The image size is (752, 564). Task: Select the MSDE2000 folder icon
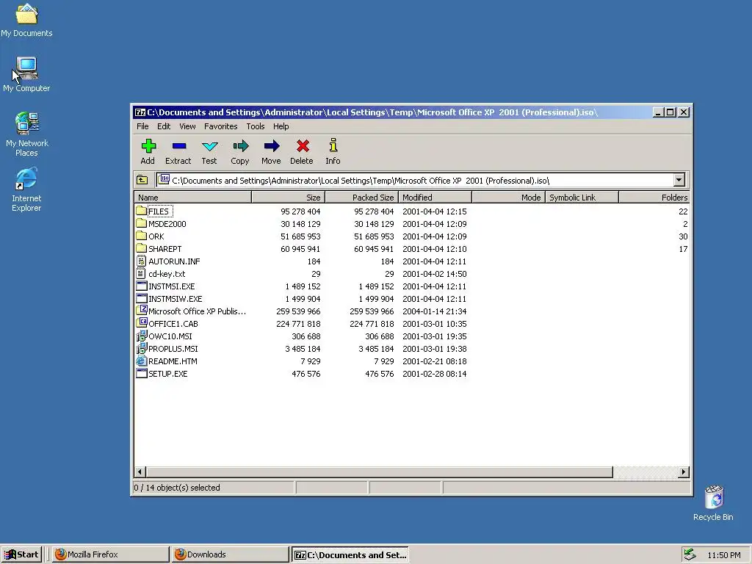coord(141,223)
